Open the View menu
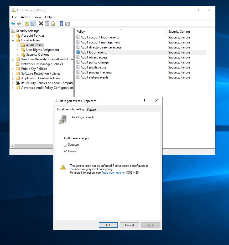Viewport: 229px width, 245px height. click(38, 17)
